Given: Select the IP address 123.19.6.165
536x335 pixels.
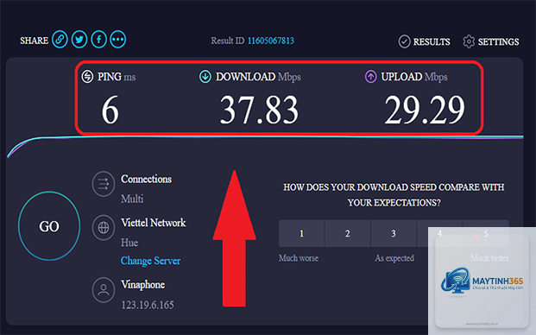Looking at the screenshot, I should click(148, 305).
